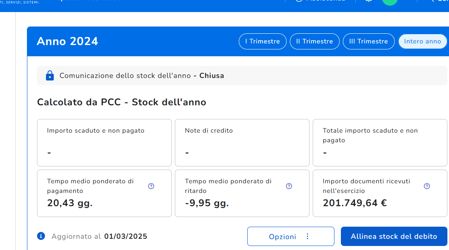Click the lock icon beside Comunicazione dello stock
Screen dimensions: 449x250
50,76
